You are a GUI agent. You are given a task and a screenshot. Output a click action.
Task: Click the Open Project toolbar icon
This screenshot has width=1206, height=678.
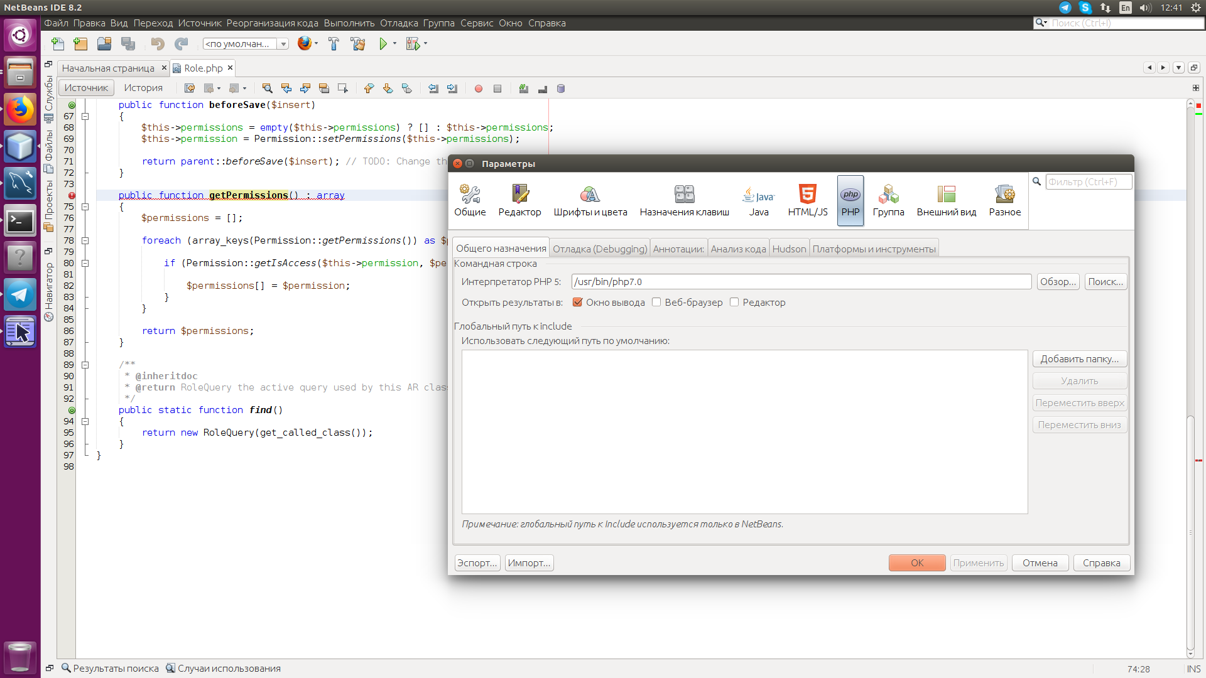[104, 44]
